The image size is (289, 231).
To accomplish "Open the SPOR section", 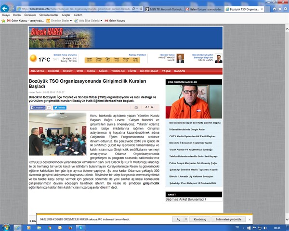I will (x=79, y=71).
